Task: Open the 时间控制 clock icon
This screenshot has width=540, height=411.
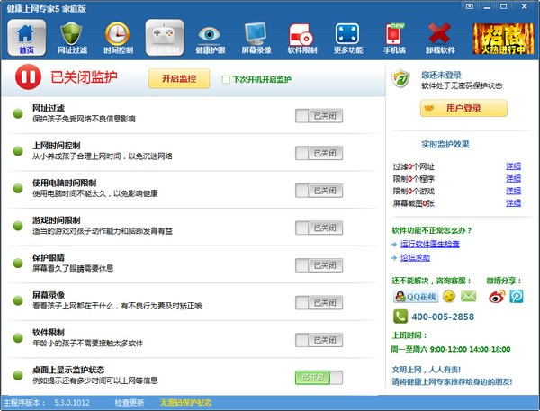Action: click(x=118, y=36)
